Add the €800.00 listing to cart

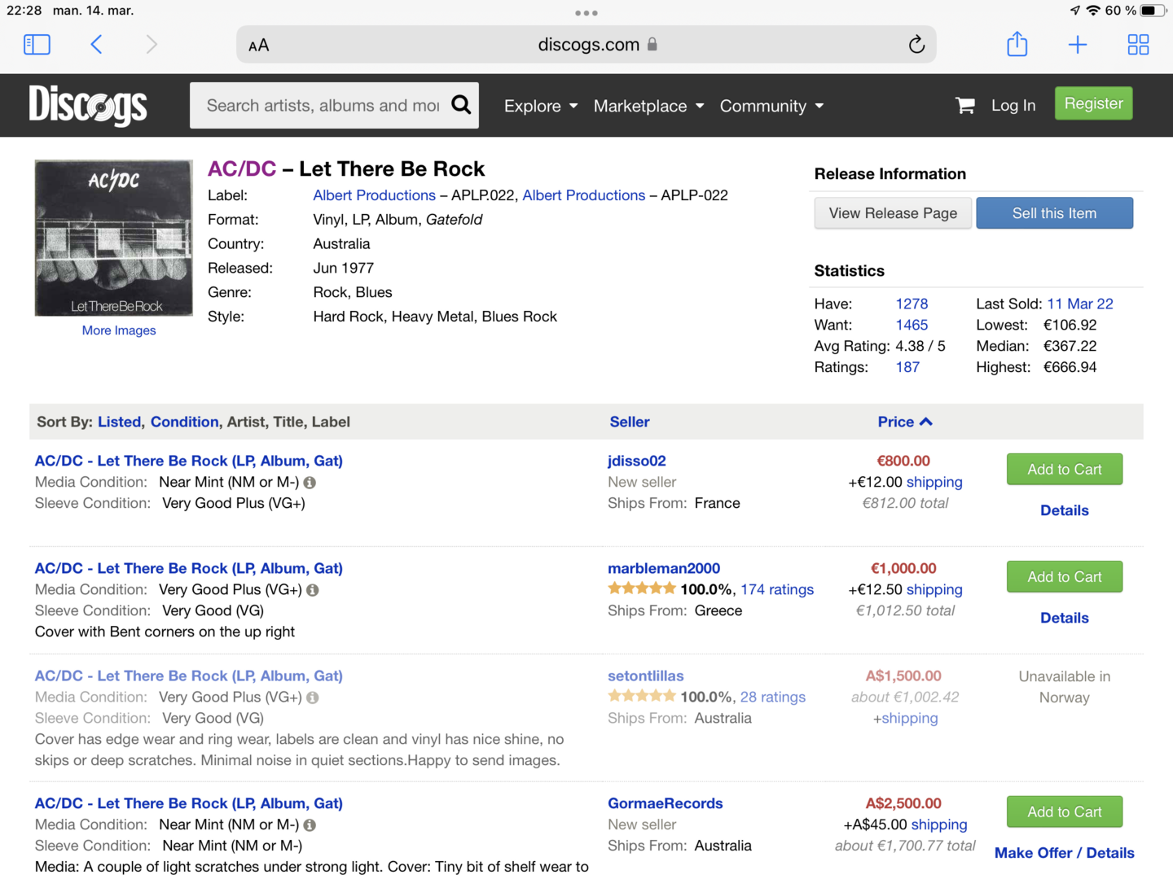(x=1064, y=470)
